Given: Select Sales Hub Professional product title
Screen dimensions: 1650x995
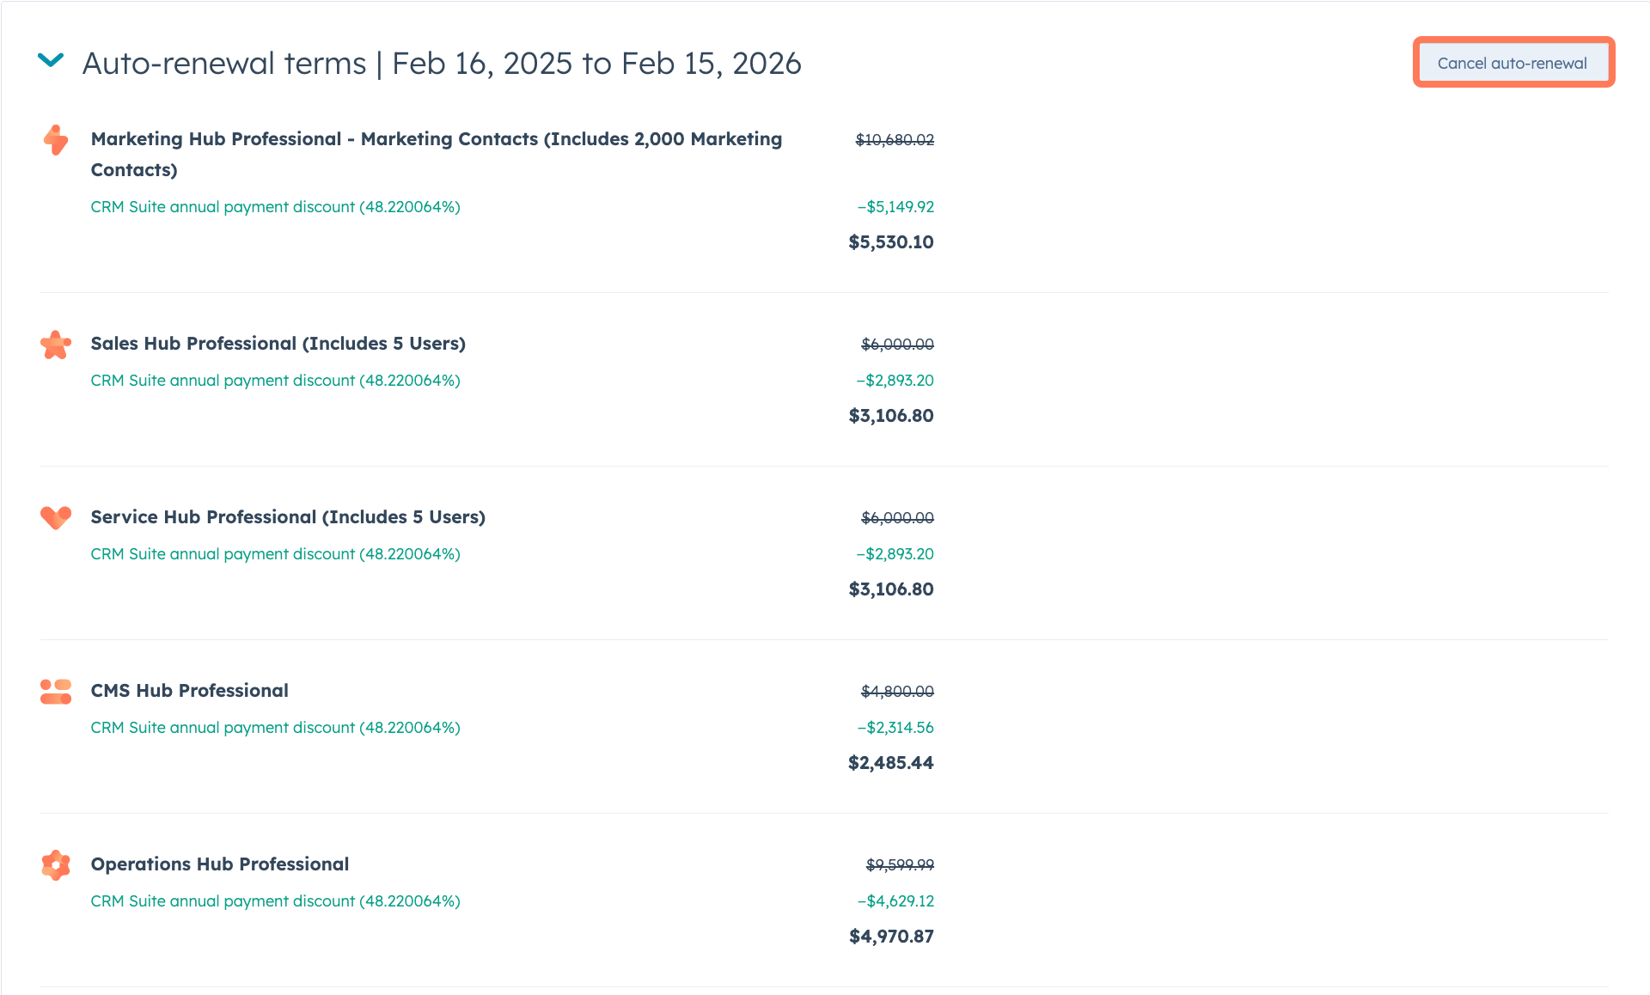Looking at the screenshot, I should pyautogui.click(x=278, y=344).
